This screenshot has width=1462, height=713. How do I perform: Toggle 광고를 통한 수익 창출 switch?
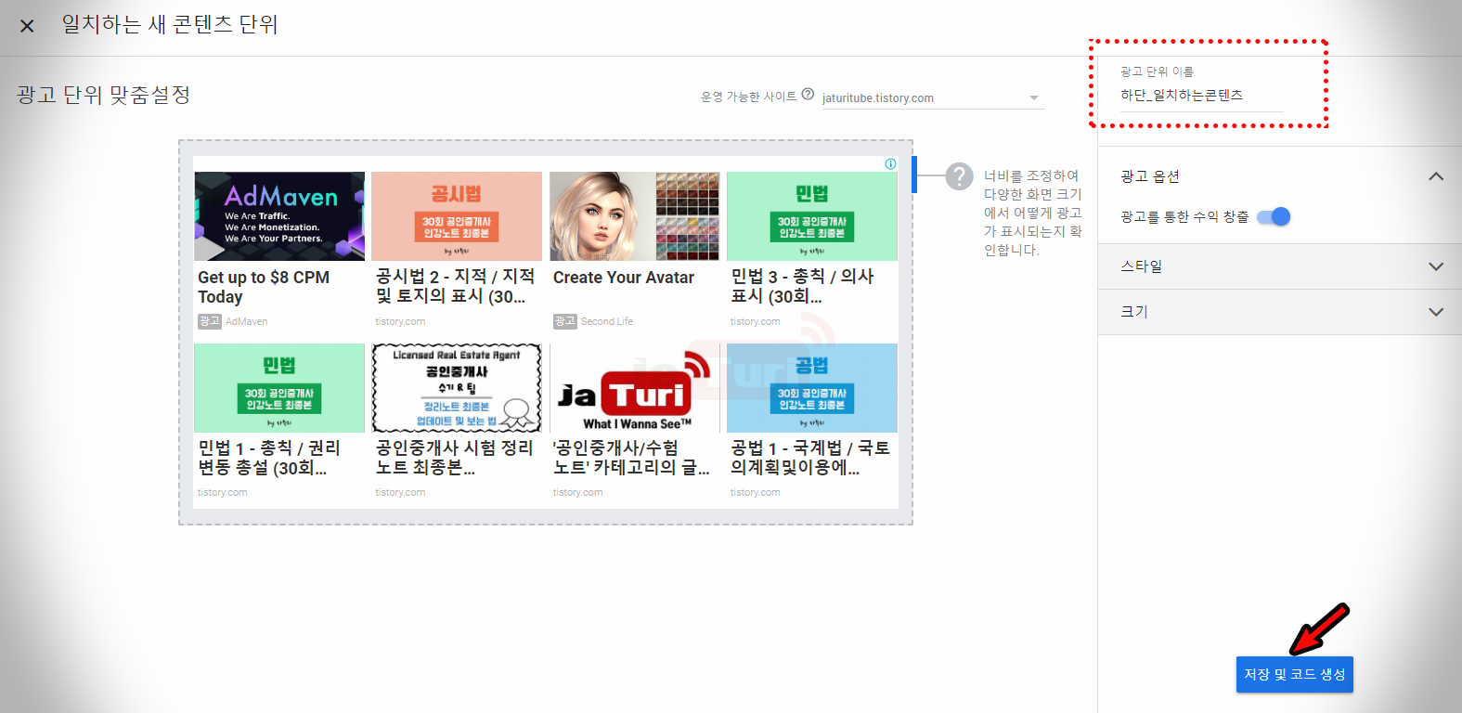tap(1274, 217)
